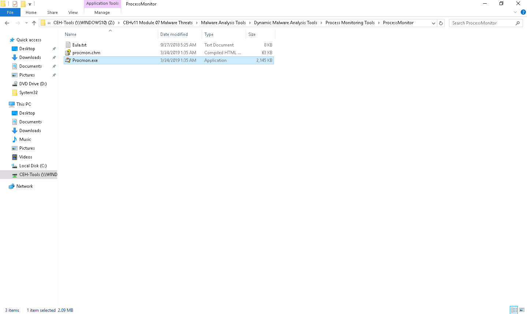The width and height of the screenshot is (527, 314).
Task: Sort files by Name column
Action: (x=71, y=34)
